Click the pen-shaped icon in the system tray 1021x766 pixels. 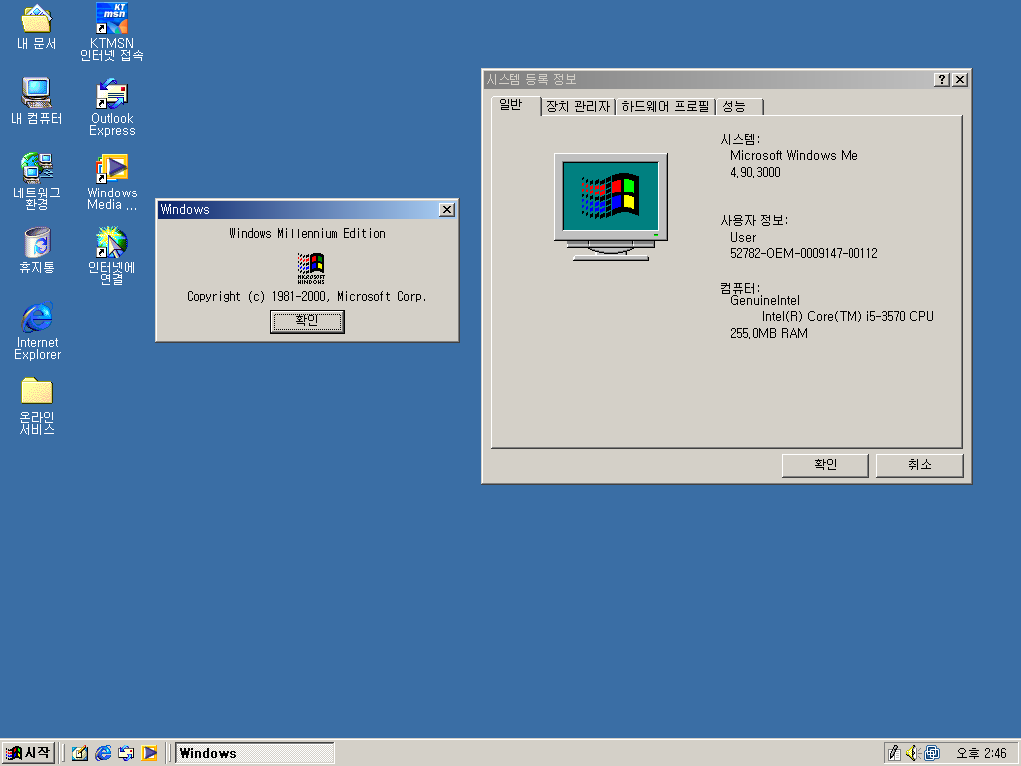(894, 753)
